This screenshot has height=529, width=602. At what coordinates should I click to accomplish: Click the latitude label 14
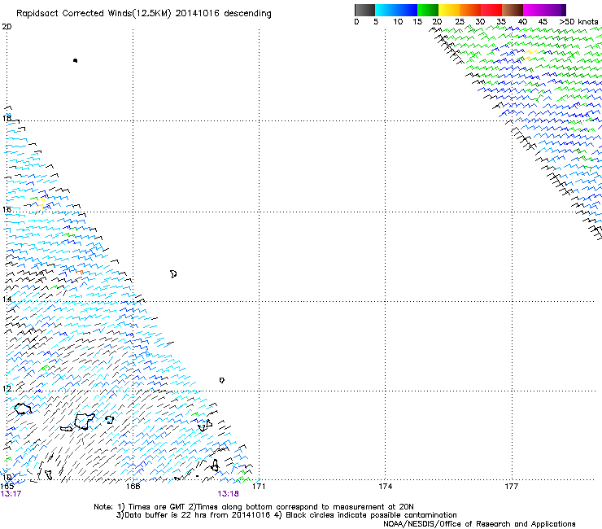(x=7, y=299)
